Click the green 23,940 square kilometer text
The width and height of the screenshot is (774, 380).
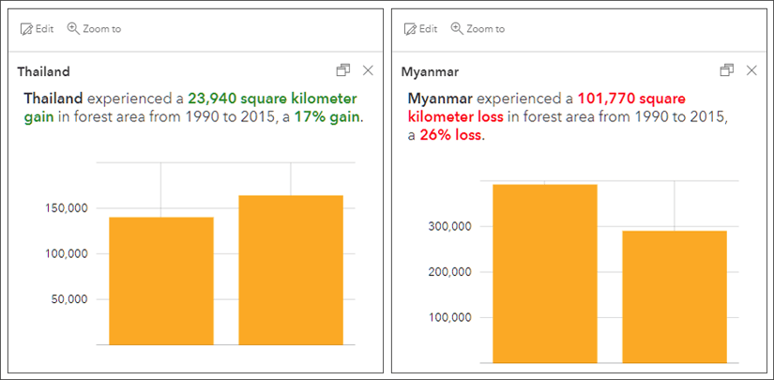tap(272, 98)
